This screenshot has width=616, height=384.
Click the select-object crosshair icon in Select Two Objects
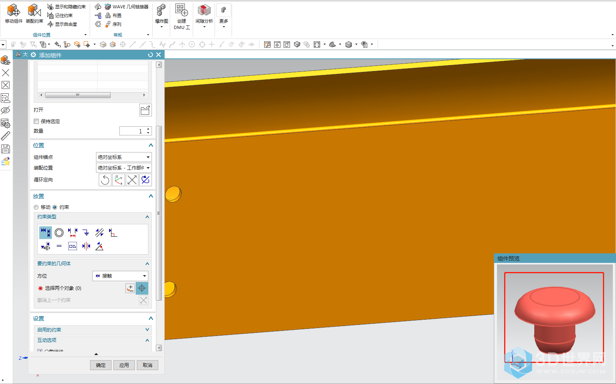pos(142,288)
